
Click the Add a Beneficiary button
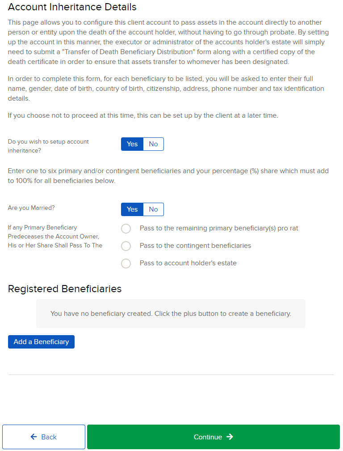[x=41, y=341]
